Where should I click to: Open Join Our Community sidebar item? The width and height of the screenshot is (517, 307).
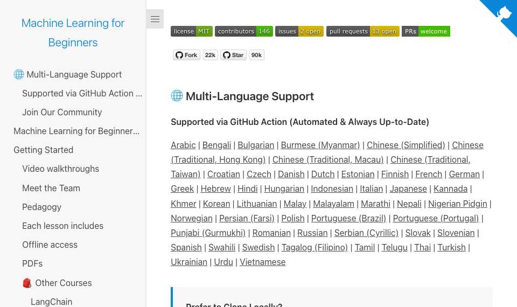point(62,112)
